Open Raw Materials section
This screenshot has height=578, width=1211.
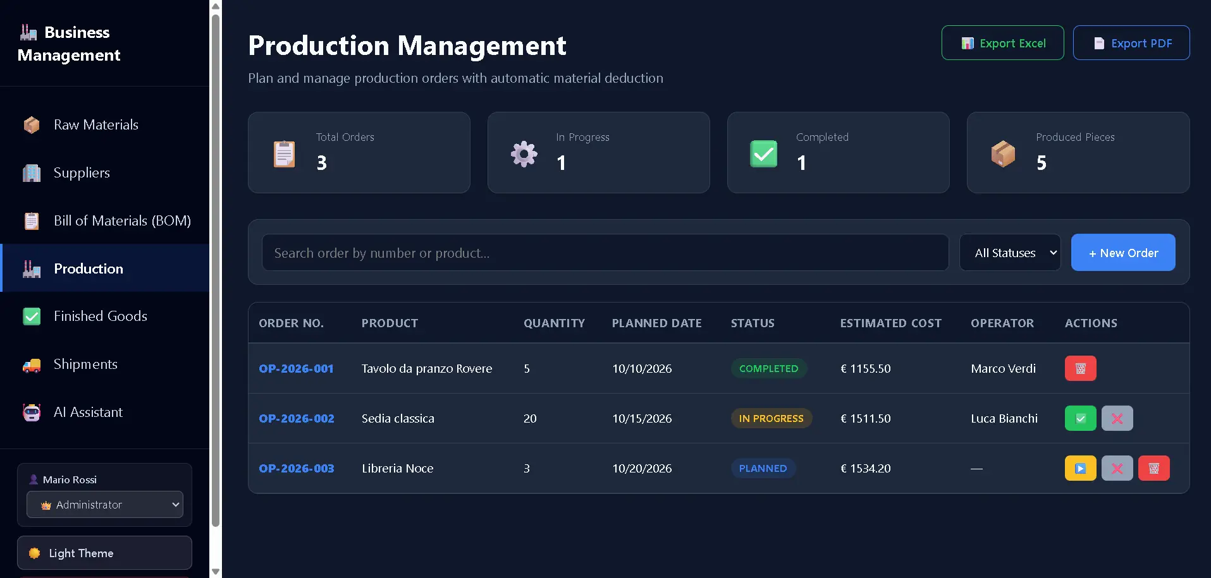tap(104, 125)
